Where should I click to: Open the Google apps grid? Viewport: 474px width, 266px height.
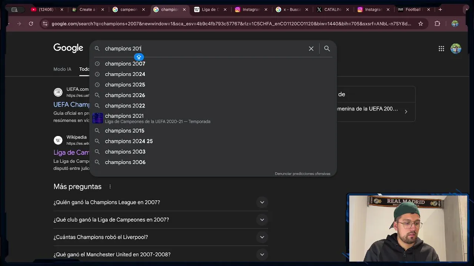[441, 48]
